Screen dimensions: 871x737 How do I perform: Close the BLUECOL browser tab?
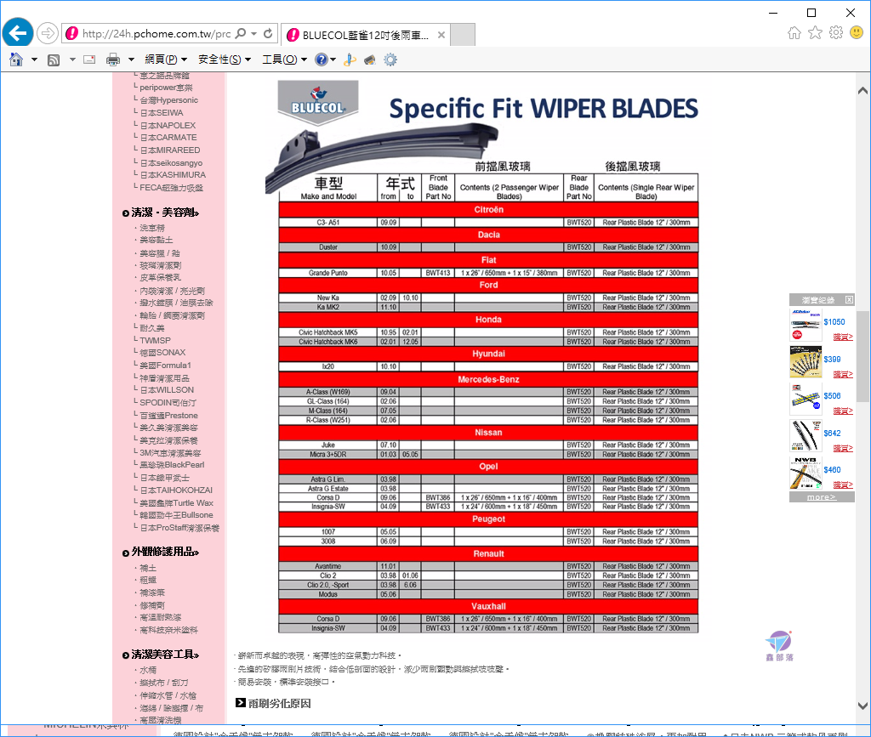(441, 35)
